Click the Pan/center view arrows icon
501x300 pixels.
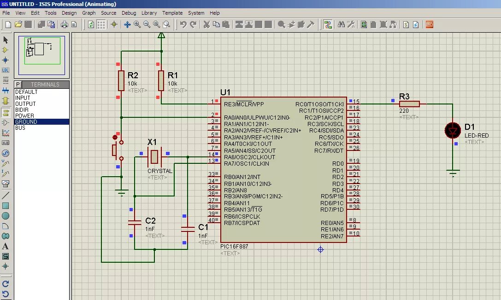point(127,24)
